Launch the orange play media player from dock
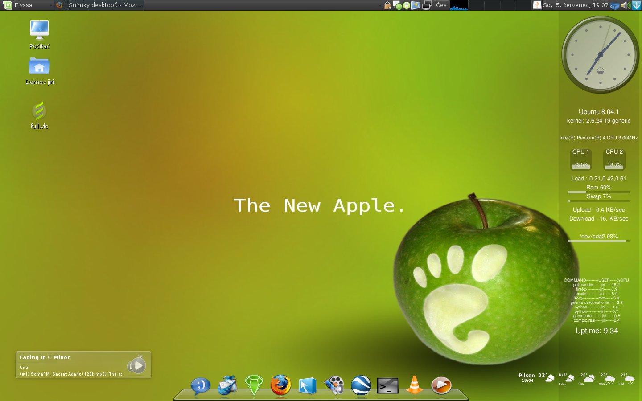The height and width of the screenshot is (401, 642). click(441, 385)
